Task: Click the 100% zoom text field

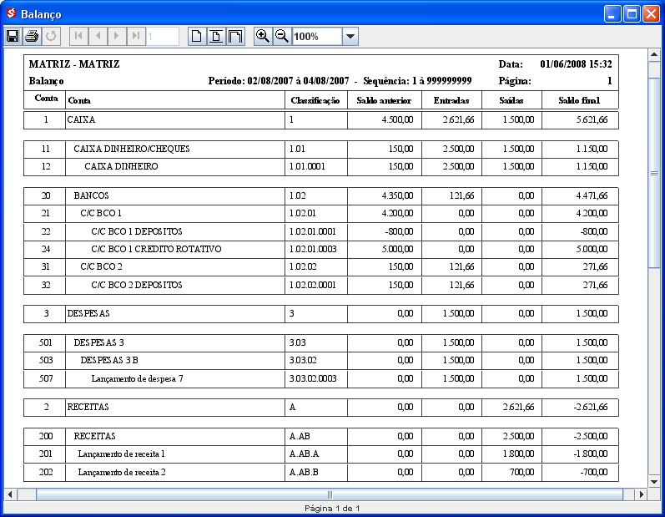Action: coord(316,36)
